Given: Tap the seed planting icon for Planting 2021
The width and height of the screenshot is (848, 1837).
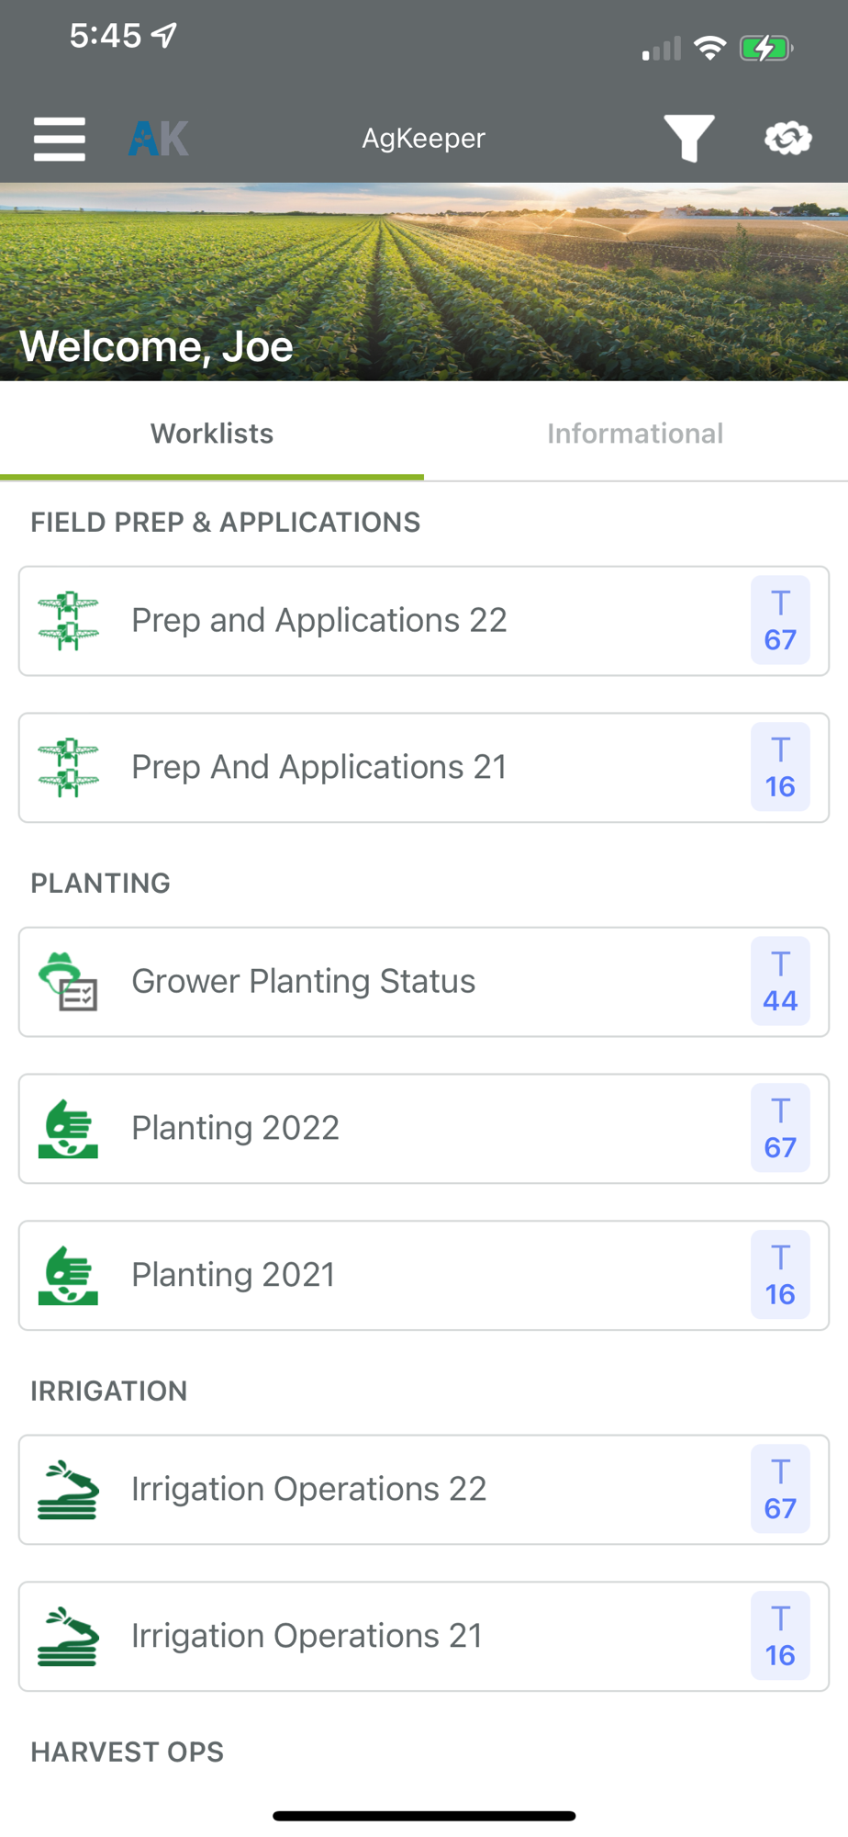Looking at the screenshot, I should click(69, 1276).
